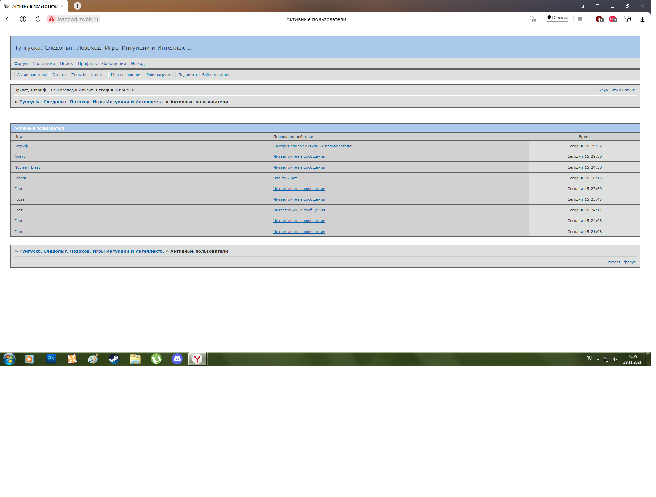The image size is (656, 497).
Task: Open the downloads arrow icon
Action: click(642, 19)
